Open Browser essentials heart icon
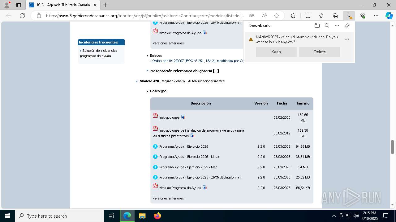396x222 pixels. [x=363, y=16]
